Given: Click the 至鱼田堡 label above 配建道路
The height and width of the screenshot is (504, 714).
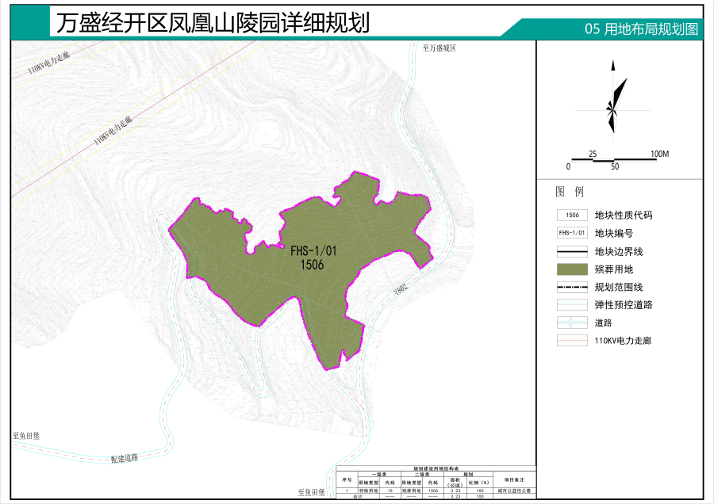Looking at the screenshot, I should [x=26, y=436].
